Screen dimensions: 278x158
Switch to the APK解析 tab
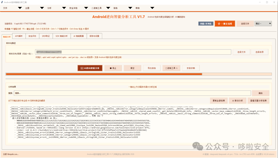click(x=19, y=36)
